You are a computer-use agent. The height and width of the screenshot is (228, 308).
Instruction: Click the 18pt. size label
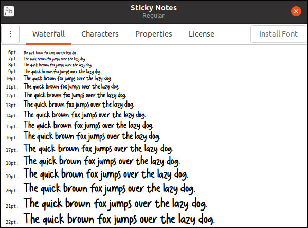[x=12, y=163]
